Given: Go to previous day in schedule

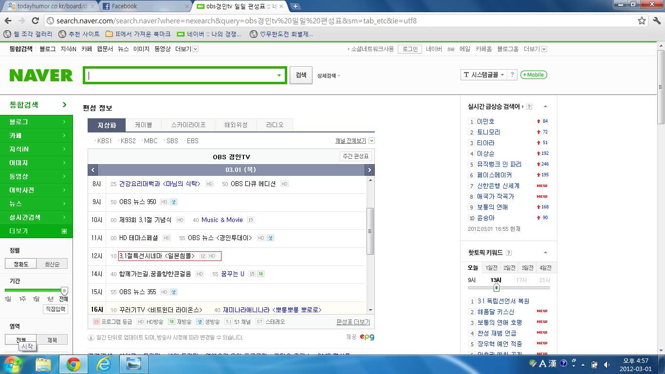Looking at the screenshot, I should click(93, 170).
